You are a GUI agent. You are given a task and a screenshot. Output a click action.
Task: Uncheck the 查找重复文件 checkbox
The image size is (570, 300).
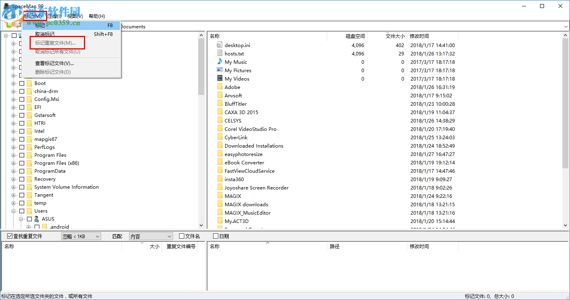(10, 236)
